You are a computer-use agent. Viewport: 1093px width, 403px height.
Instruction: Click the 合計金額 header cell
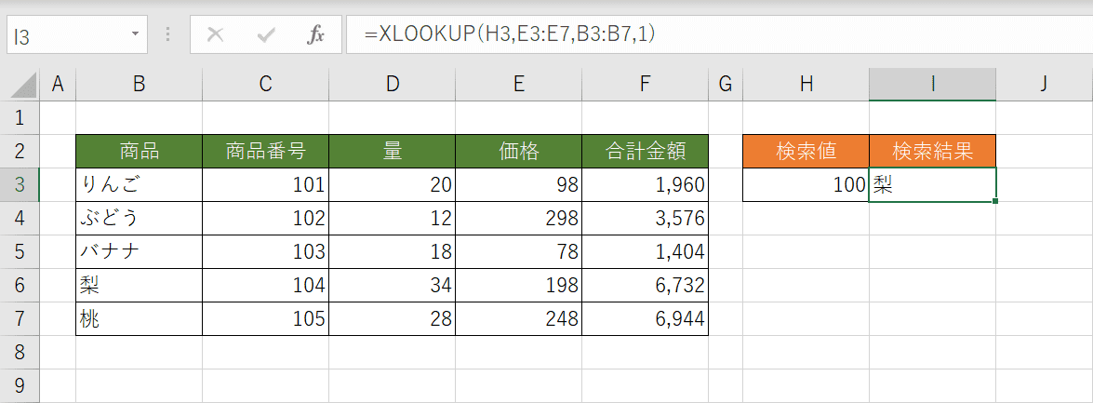click(646, 152)
